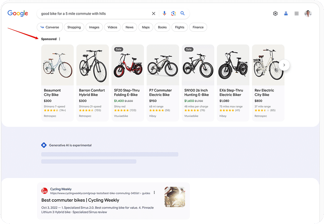324x224 pixels.
Task: Click the Cycling Weekly site name
Action: coord(61,189)
